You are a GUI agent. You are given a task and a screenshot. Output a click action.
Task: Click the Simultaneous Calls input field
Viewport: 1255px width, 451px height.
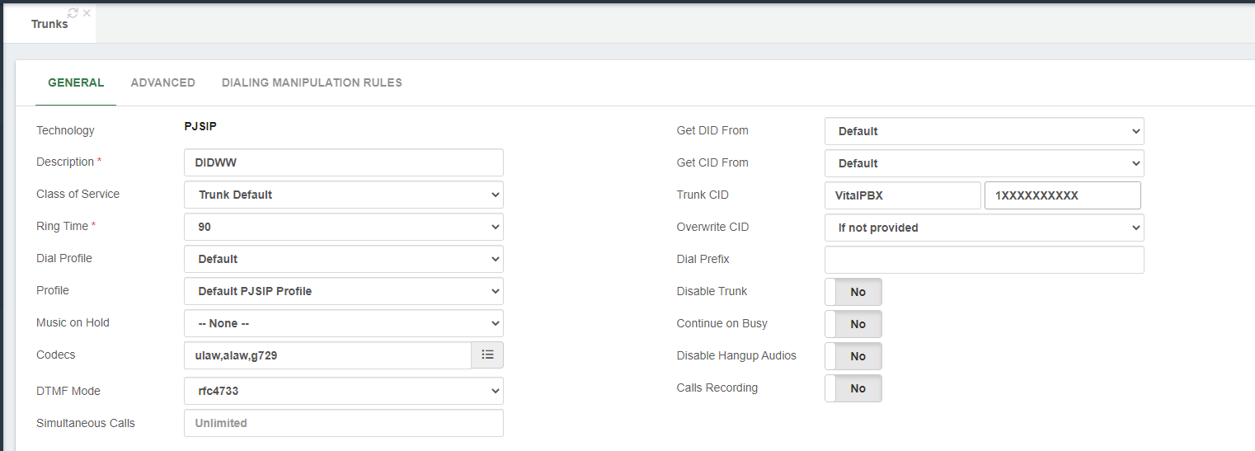coord(343,423)
